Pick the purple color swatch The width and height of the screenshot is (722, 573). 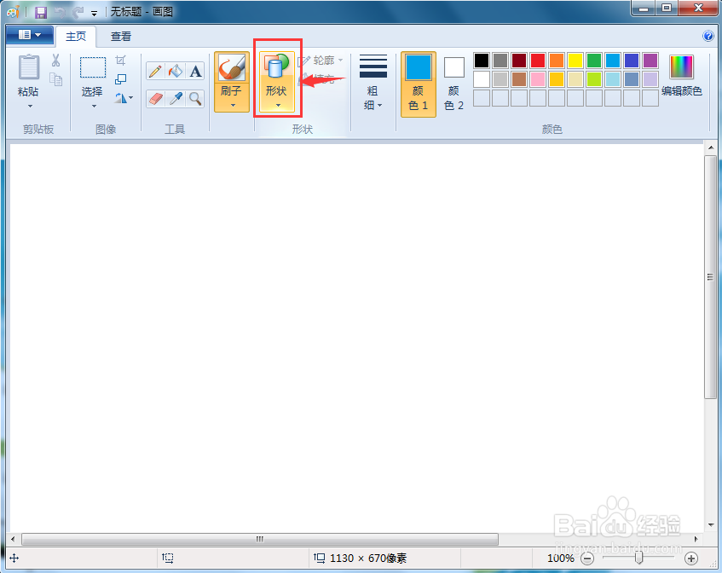tap(650, 61)
